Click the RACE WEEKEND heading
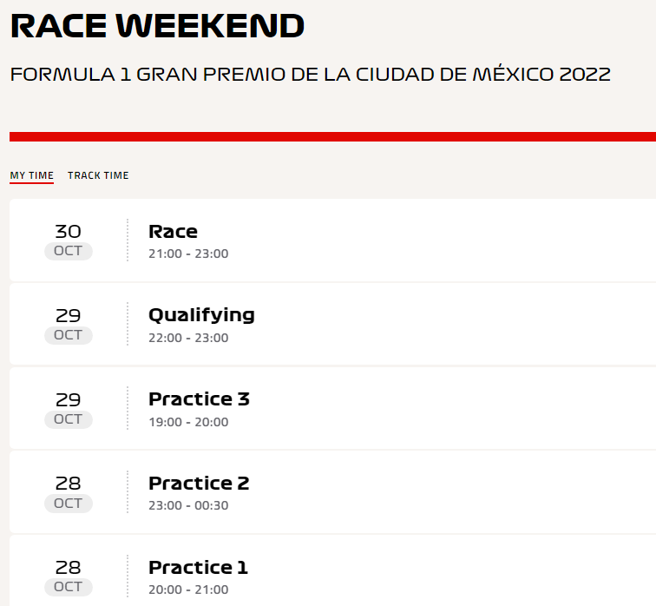 pyautogui.click(x=157, y=26)
